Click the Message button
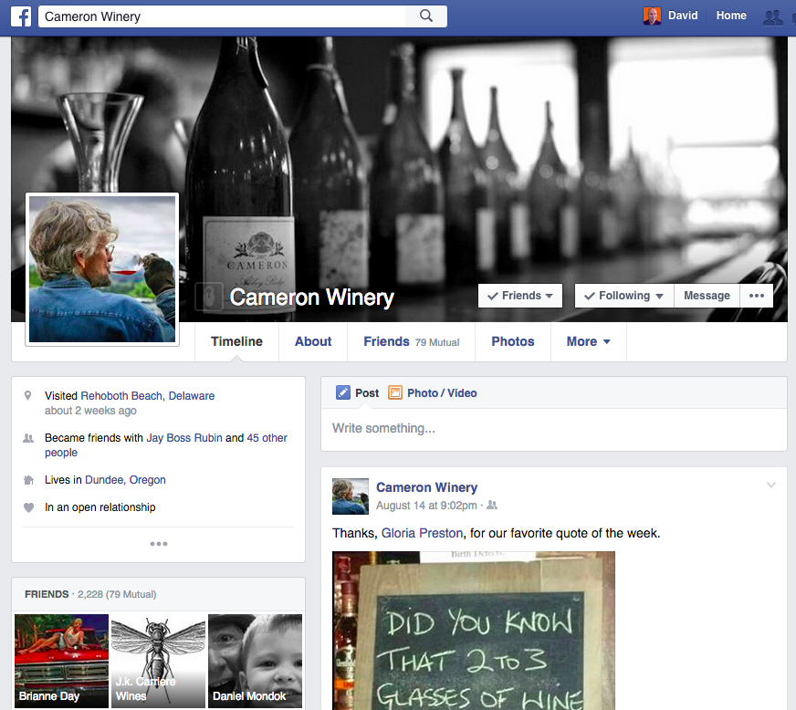The height and width of the screenshot is (710, 796). click(707, 296)
